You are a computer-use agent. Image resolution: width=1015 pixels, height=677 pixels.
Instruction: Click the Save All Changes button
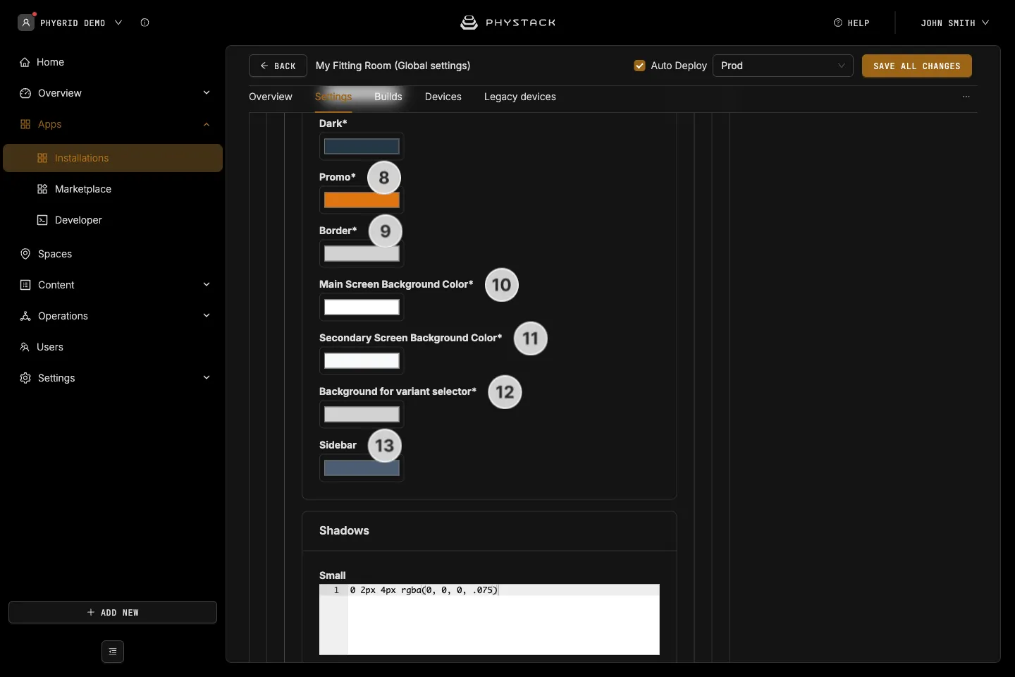coord(917,66)
